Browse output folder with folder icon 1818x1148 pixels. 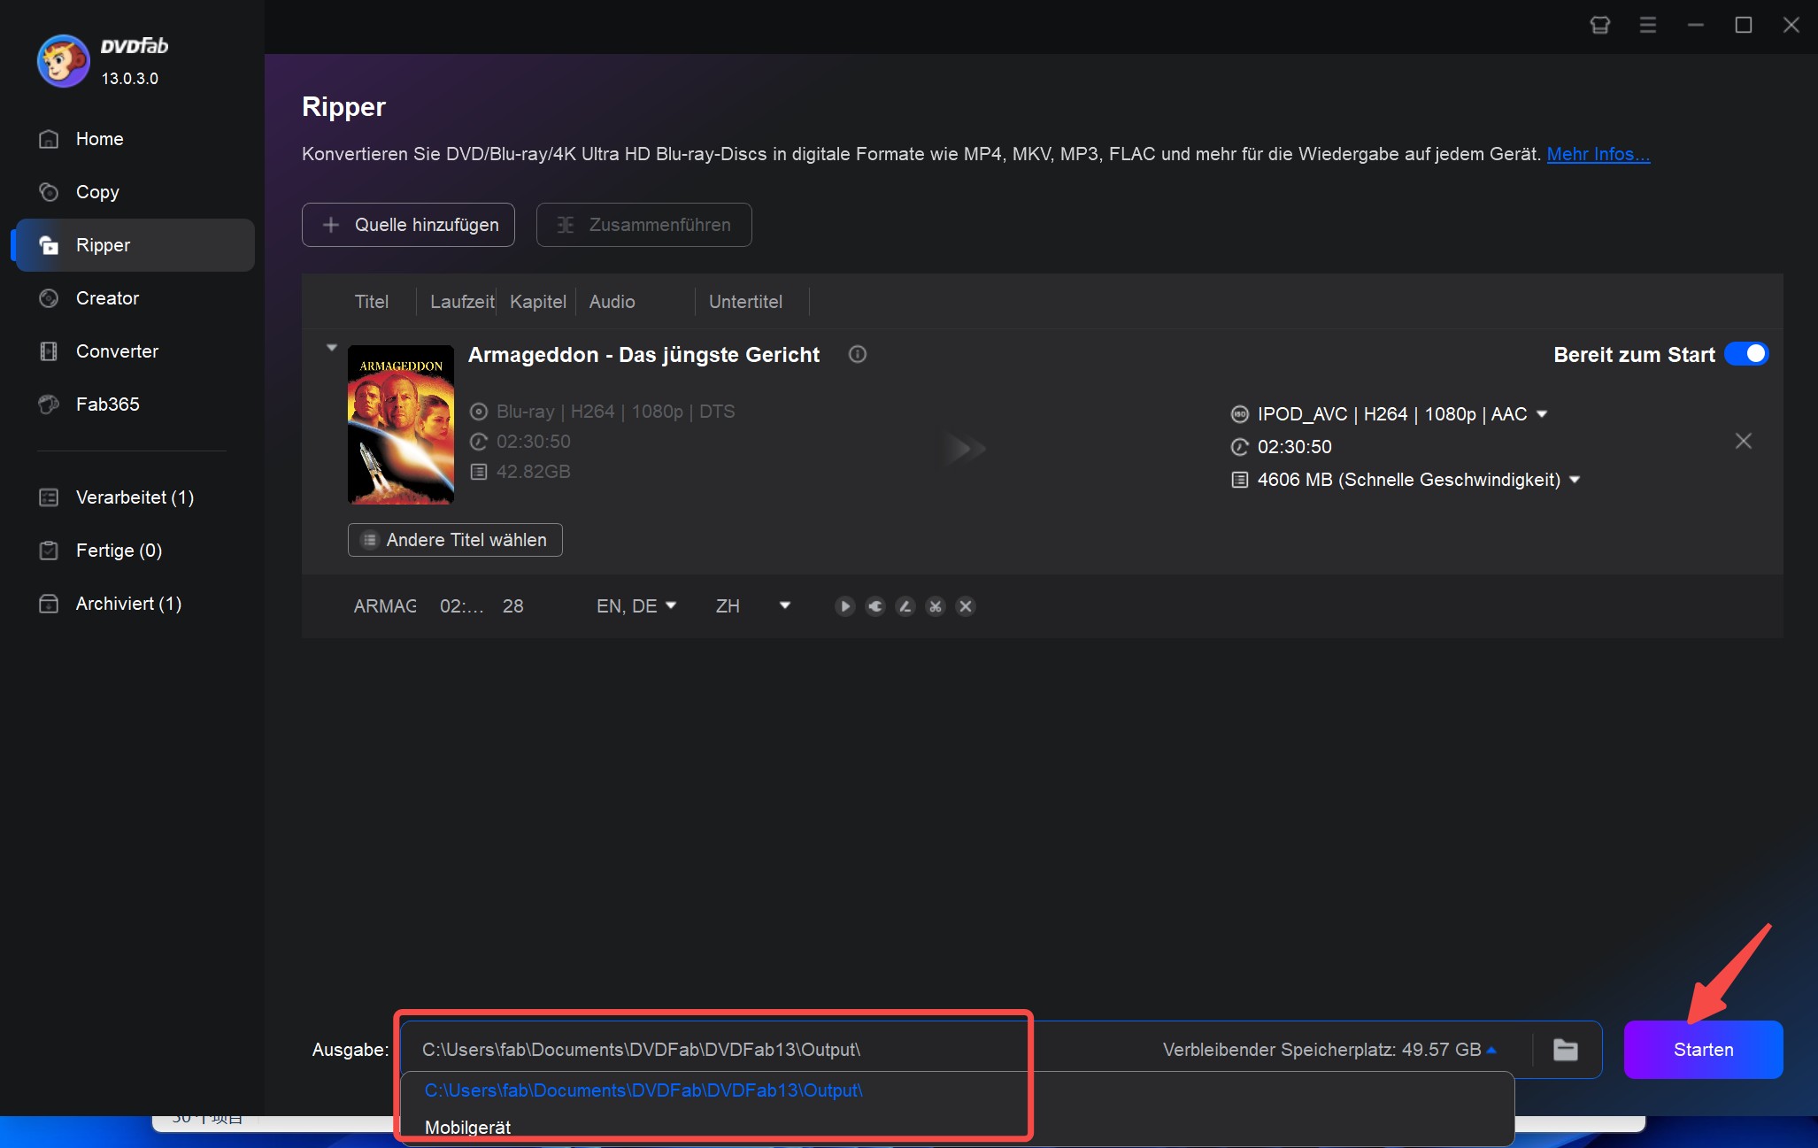point(1566,1050)
